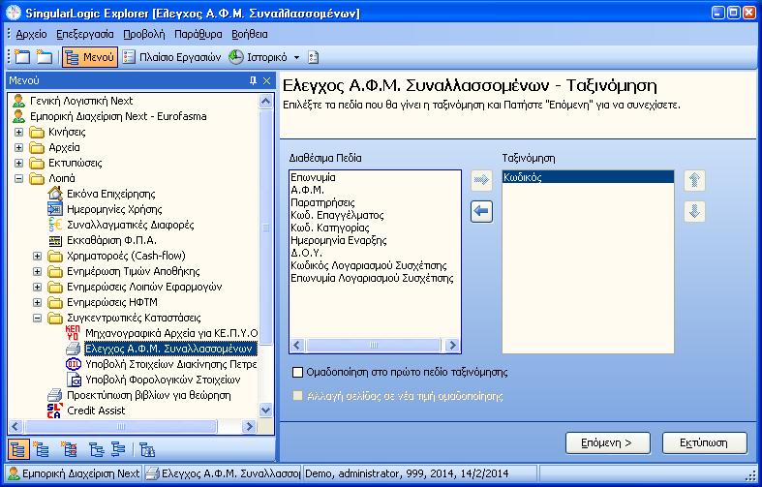
Task: Open Υποβολή Στοιχείων Διακίνησης Πετρελαίου OIL icon
Action: 73,364
